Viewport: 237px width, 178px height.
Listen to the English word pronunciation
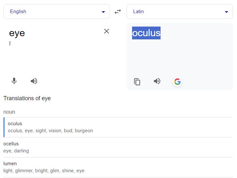(34, 81)
